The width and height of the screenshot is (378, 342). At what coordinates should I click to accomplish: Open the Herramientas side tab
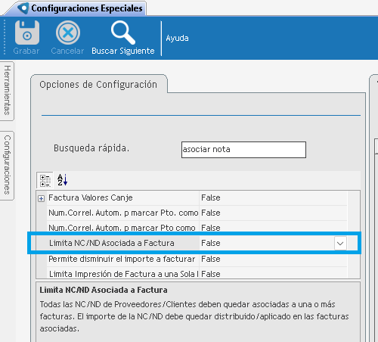(x=7, y=91)
